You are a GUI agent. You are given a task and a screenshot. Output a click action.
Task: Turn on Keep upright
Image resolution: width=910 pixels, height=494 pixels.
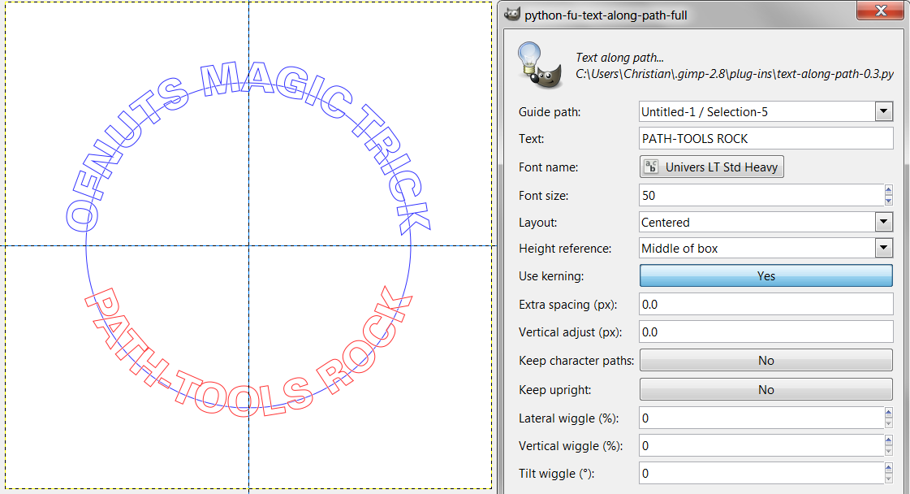[766, 389]
